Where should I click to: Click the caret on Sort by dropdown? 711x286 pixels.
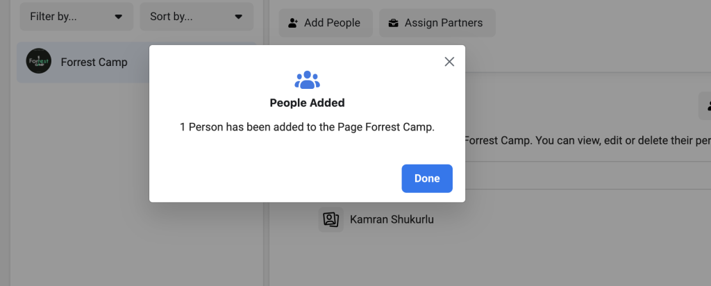tap(238, 17)
